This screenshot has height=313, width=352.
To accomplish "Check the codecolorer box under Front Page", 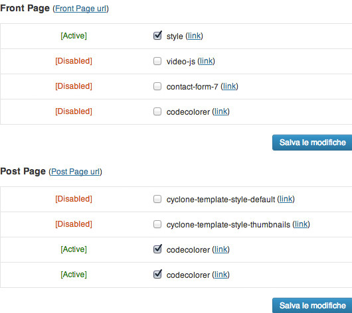I will tap(157, 111).
